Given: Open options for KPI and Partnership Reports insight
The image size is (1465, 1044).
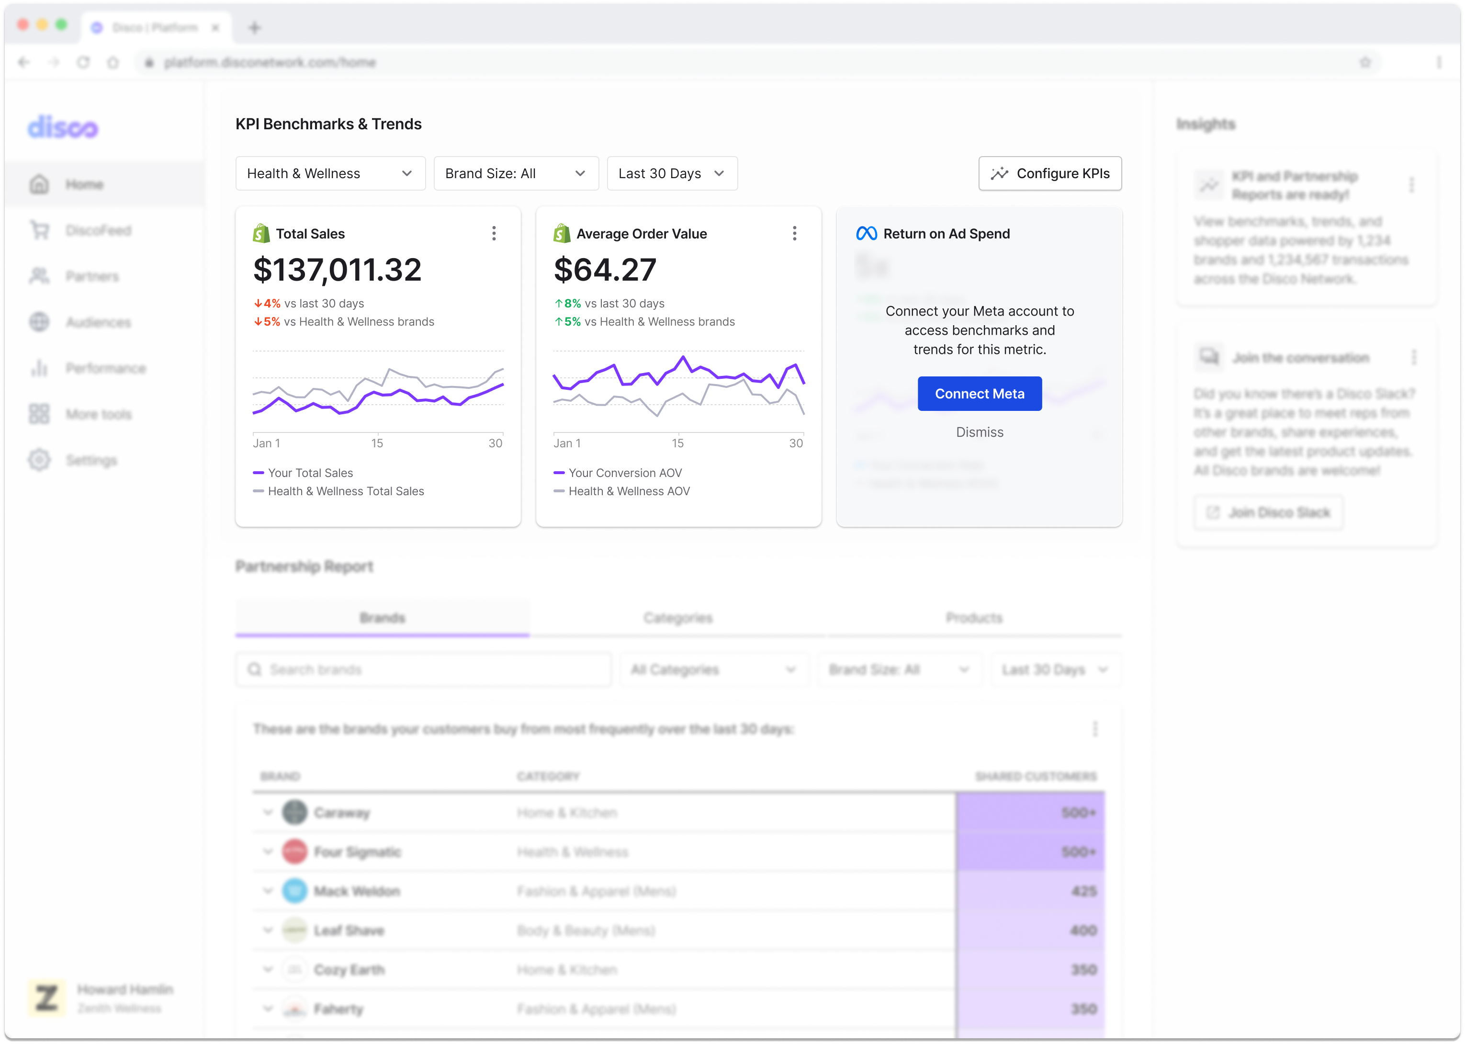Looking at the screenshot, I should point(1411,185).
